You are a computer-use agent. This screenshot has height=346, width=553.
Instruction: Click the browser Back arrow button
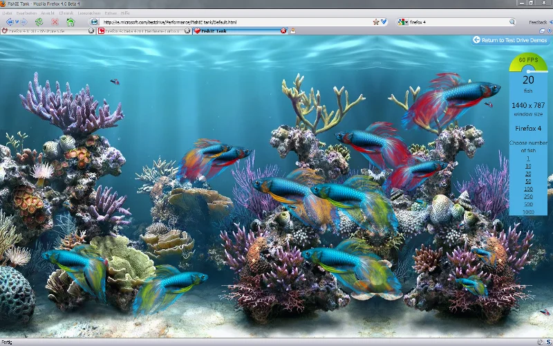coord(10,22)
